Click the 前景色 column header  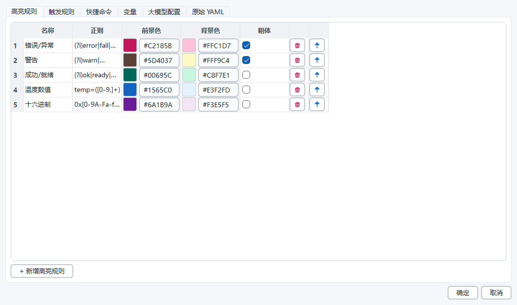(x=151, y=30)
